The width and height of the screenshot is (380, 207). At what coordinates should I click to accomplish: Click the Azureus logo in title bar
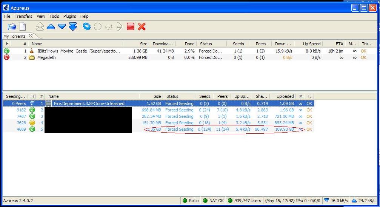point(6,8)
